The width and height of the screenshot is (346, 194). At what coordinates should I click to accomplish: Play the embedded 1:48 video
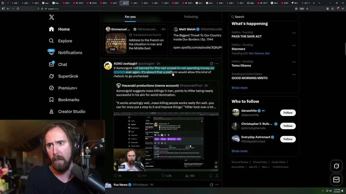coord(166,142)
